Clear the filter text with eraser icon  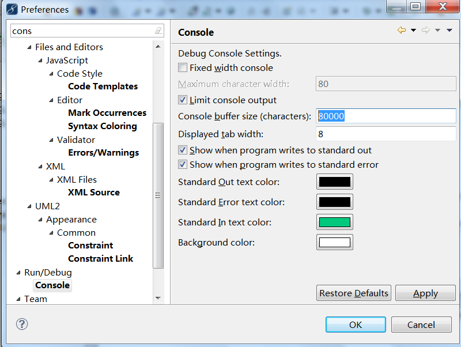pyautogui.click(x=158, y=31)
